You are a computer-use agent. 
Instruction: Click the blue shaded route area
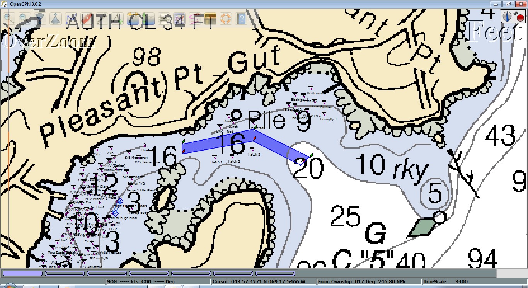coord(216,144)
